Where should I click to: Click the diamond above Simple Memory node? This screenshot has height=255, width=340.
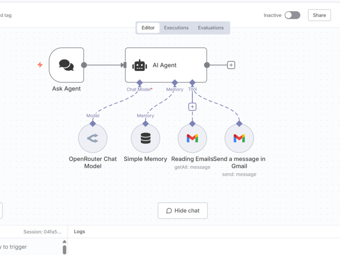point(146,124)
